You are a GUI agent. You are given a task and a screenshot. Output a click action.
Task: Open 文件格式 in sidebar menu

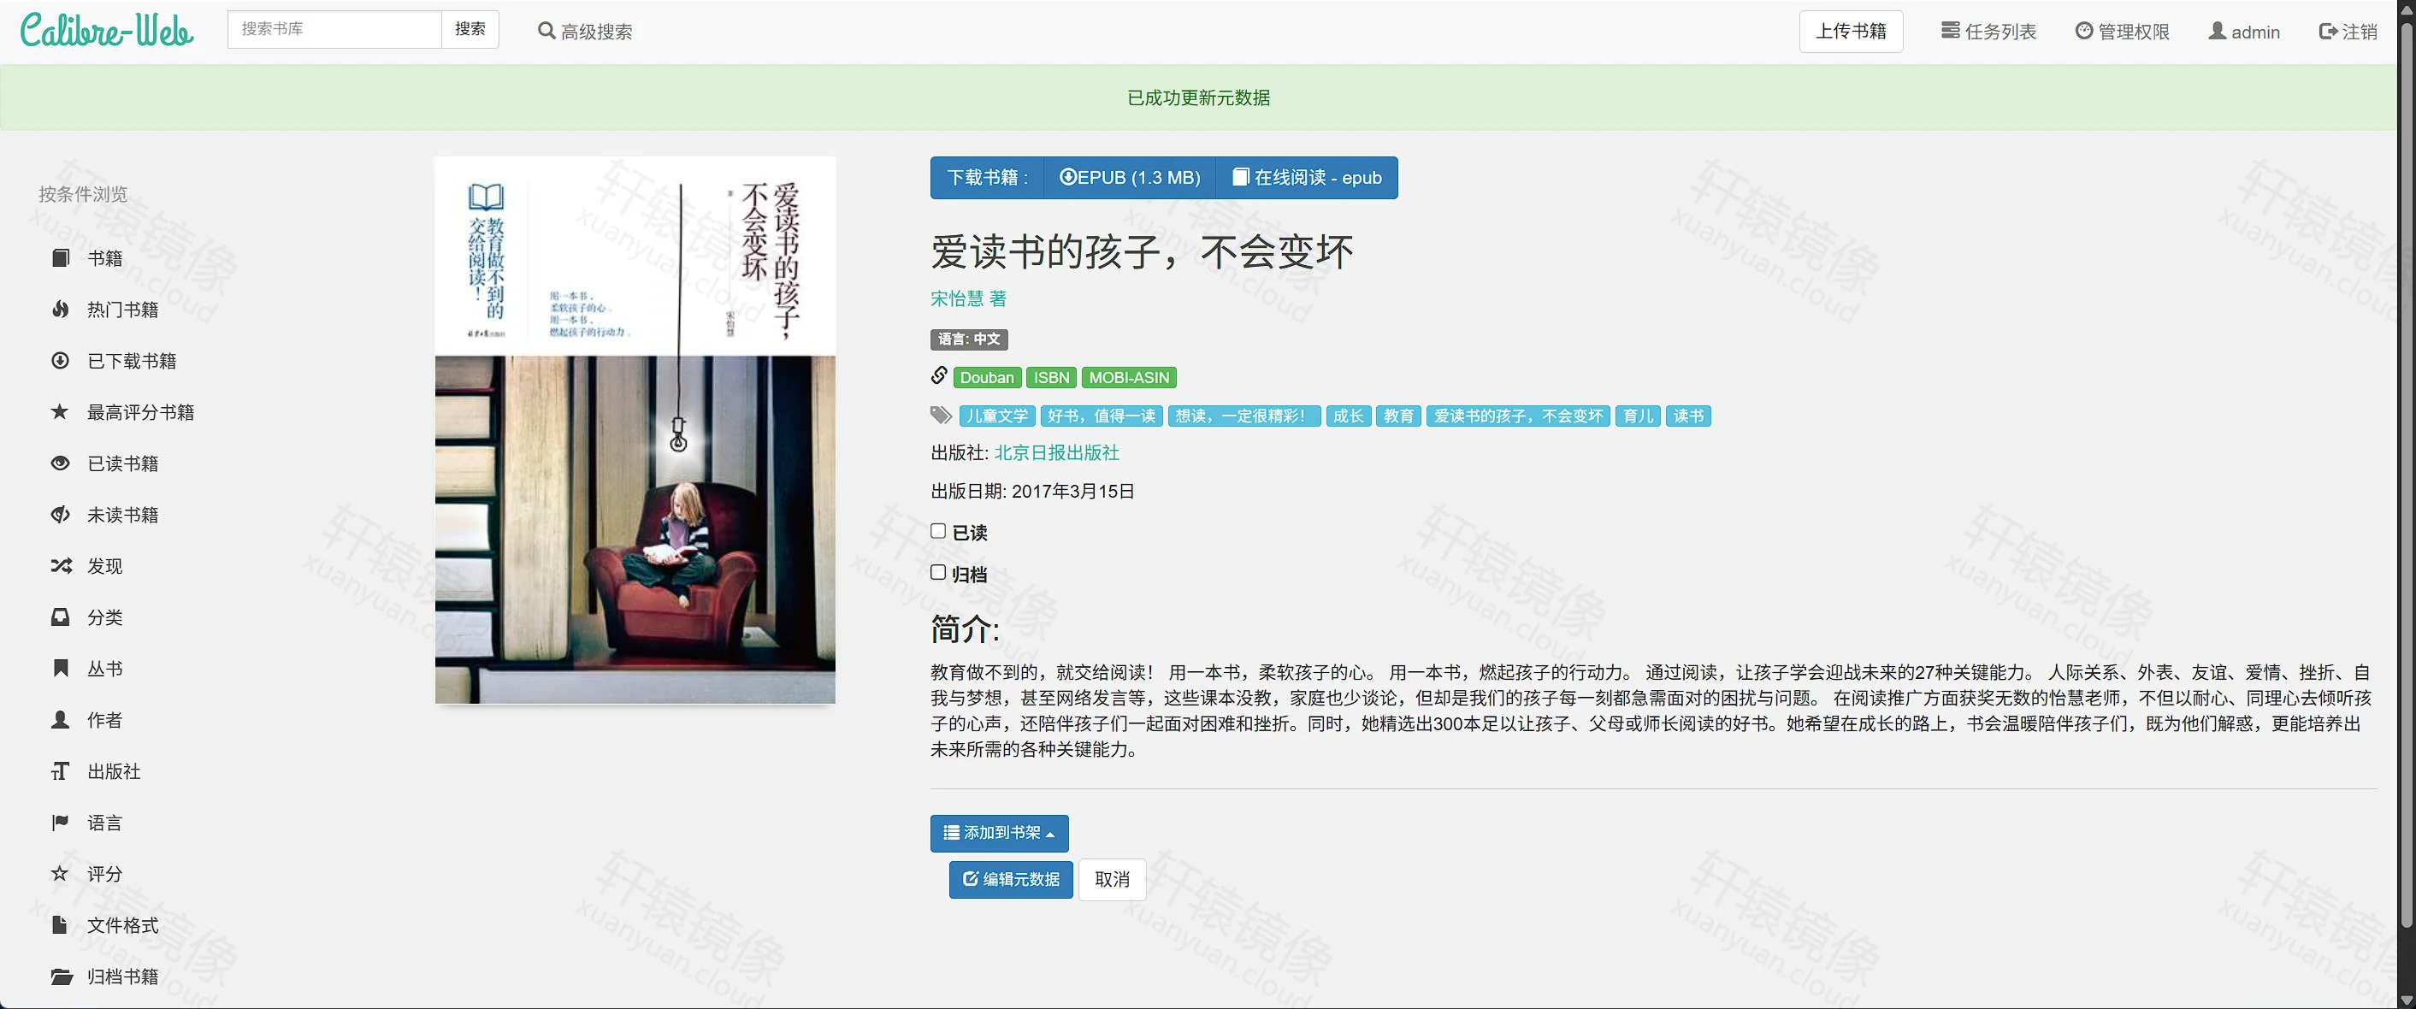[123, 925]
